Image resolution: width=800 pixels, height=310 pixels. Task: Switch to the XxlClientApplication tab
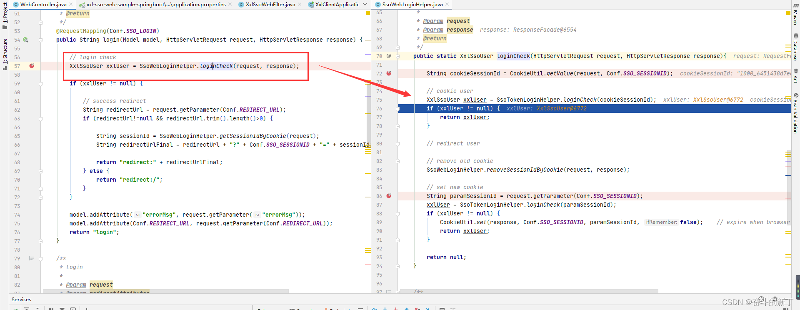point(333,5)
